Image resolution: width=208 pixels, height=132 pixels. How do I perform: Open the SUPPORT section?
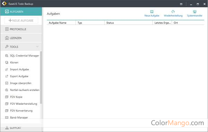tap(21, 128)
